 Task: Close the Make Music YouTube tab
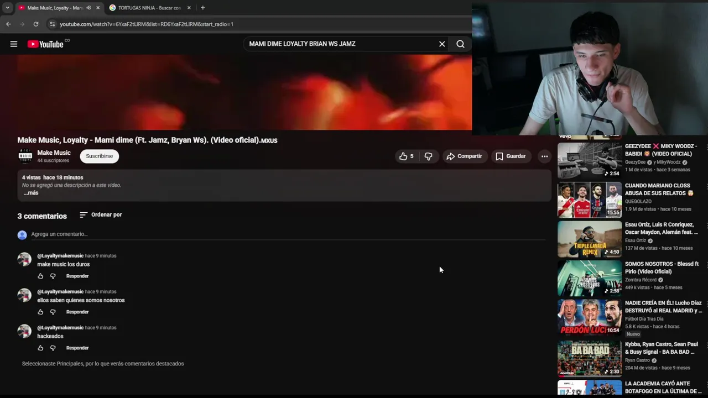point(98,8)
